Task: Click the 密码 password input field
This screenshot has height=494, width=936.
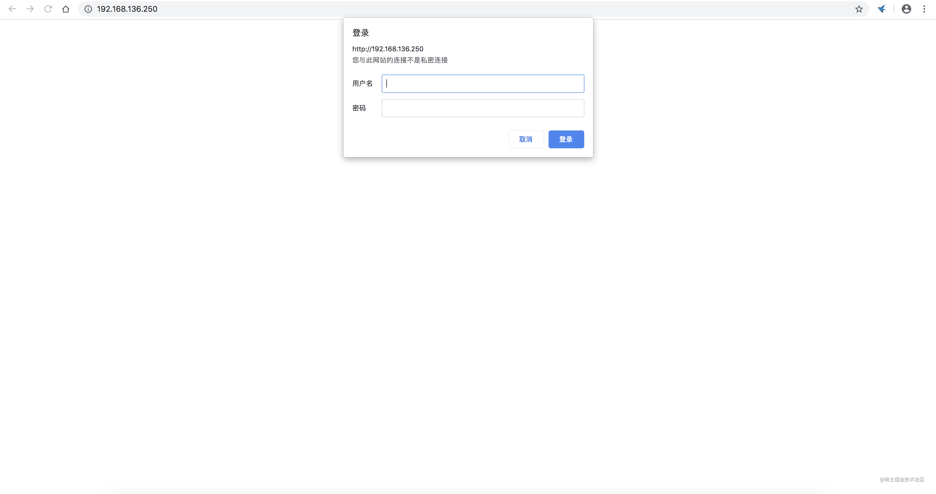Action: [483, 108]
